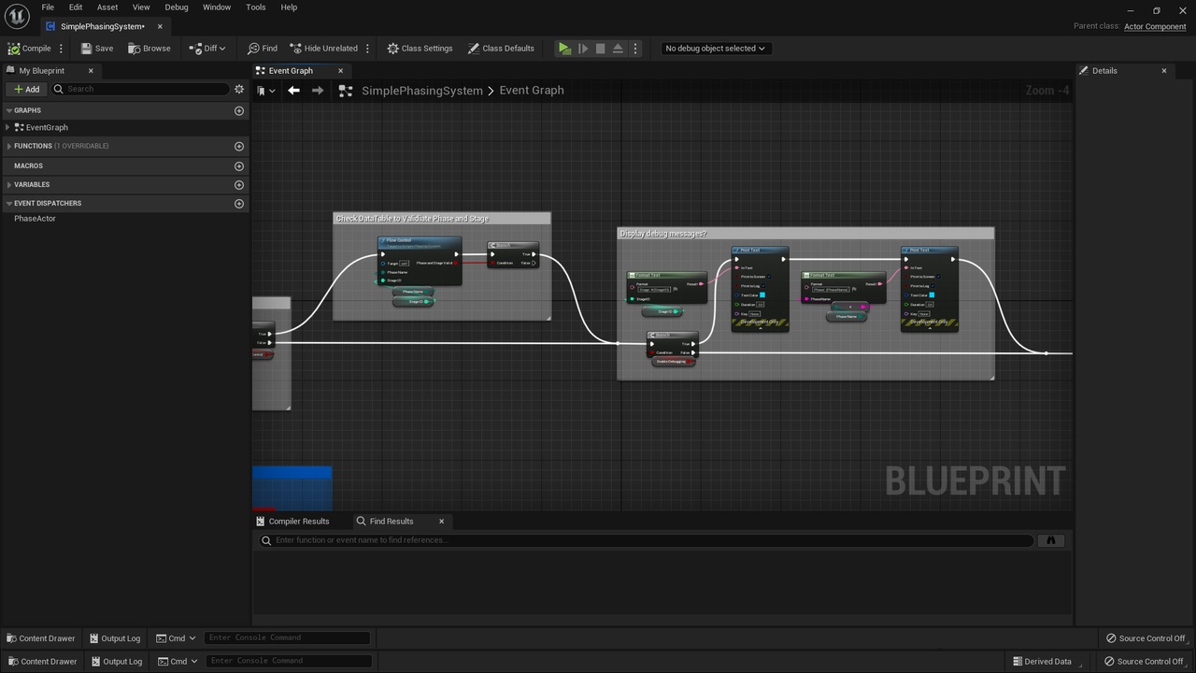Add a new graph with plus icon
1196x673 pixels.
pos(239,110)
